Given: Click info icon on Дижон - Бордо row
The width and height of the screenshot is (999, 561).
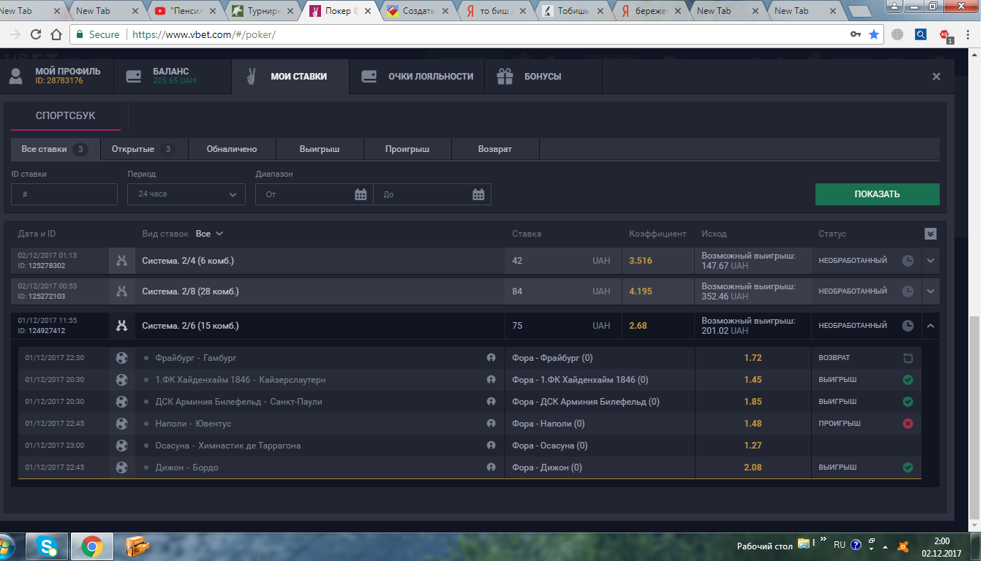Looking at the screenshot, I should point(491,467).
